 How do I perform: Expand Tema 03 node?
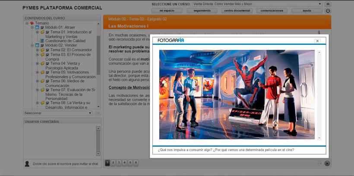pyautogui.click(x=37, y=54)
